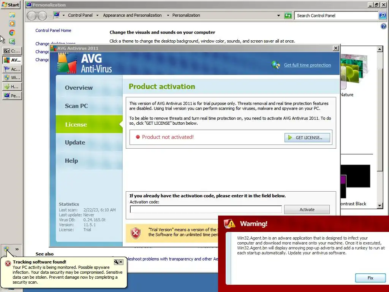Expand the Control Panel breadcrumb dropdown

click(x=97, y=15)
